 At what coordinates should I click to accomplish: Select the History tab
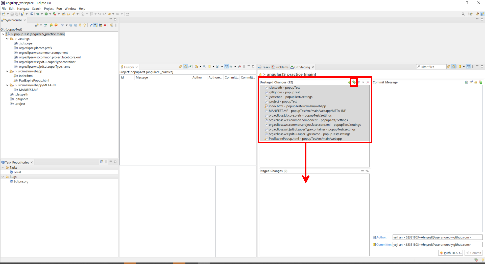coord(129,67)
